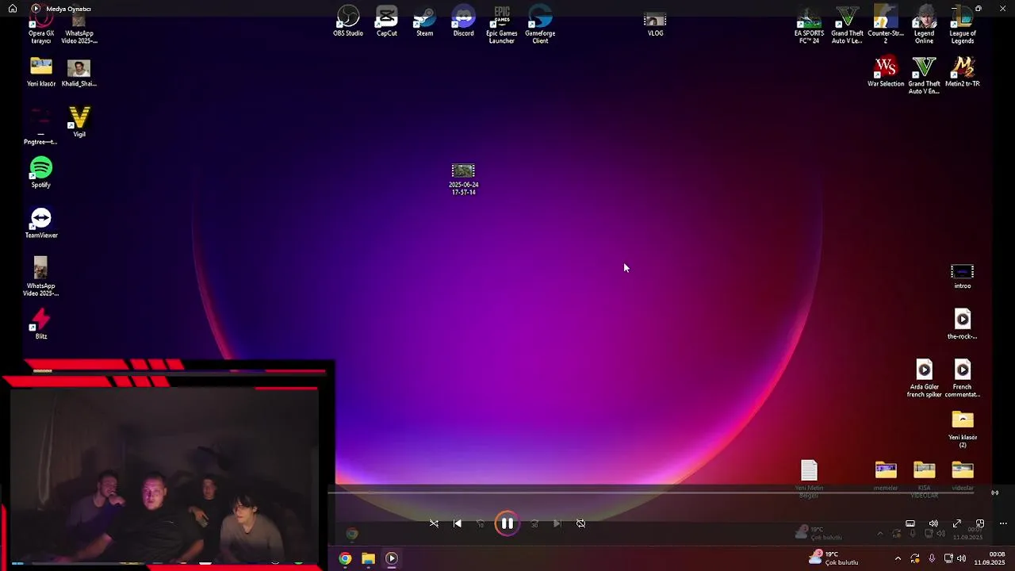Switch to mini player view
Screen dimensions: 1015x571
pyautogui.click(x=980, y=523)
